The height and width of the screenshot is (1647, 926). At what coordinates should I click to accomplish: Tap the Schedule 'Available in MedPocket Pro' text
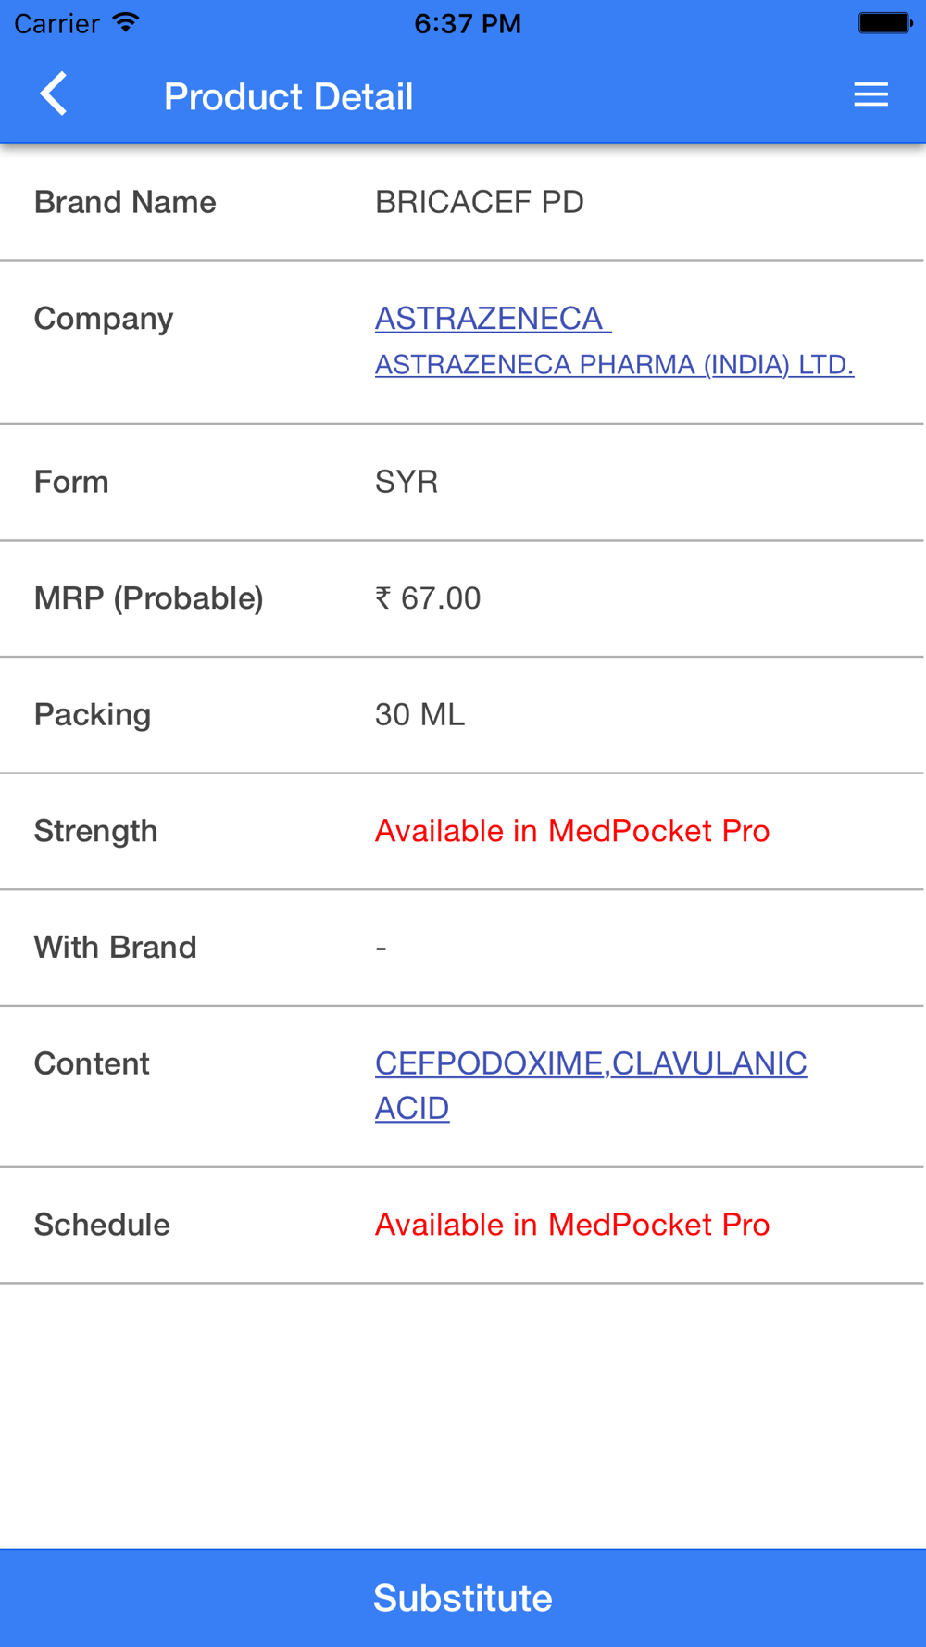(x=571, y=1225)
